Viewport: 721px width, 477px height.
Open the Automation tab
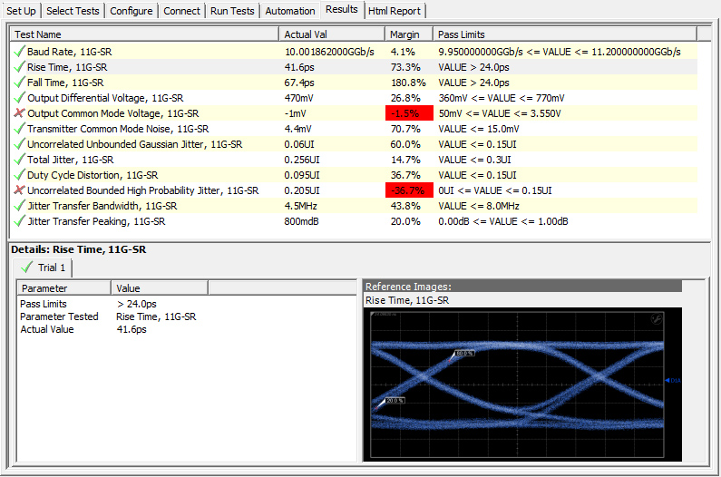click(290, 11)
